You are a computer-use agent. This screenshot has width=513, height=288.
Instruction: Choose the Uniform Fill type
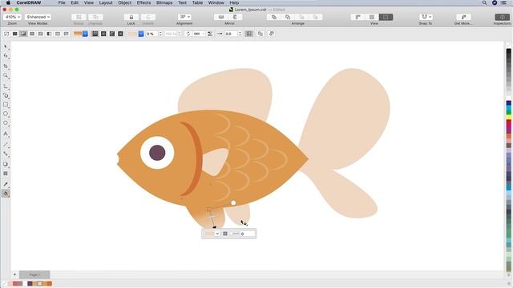14,34
